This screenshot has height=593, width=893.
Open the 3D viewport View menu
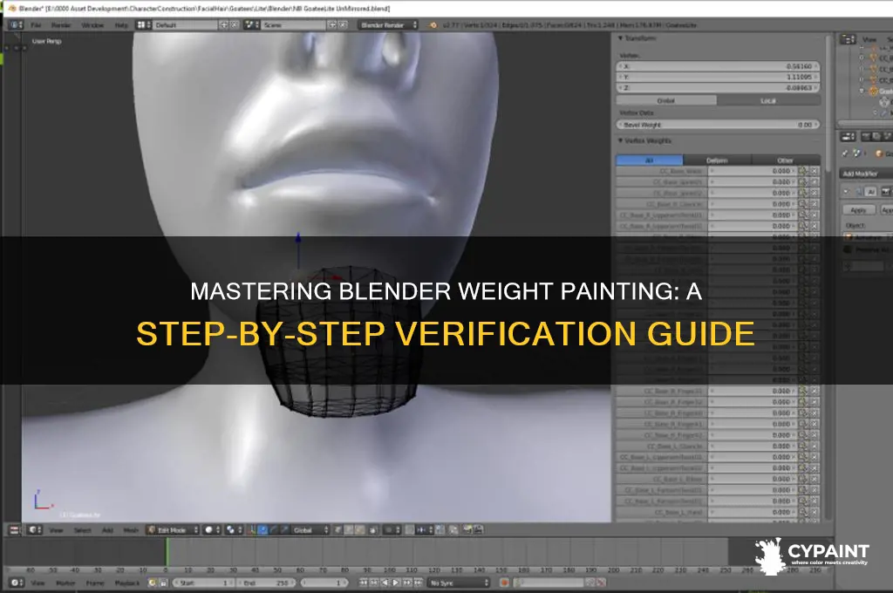(x=56, y=530)
